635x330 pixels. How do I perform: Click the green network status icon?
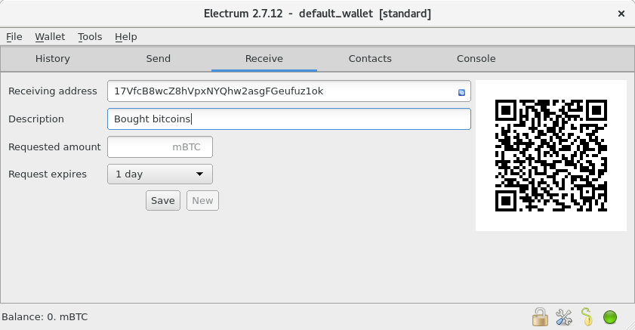tap(610, 316)
